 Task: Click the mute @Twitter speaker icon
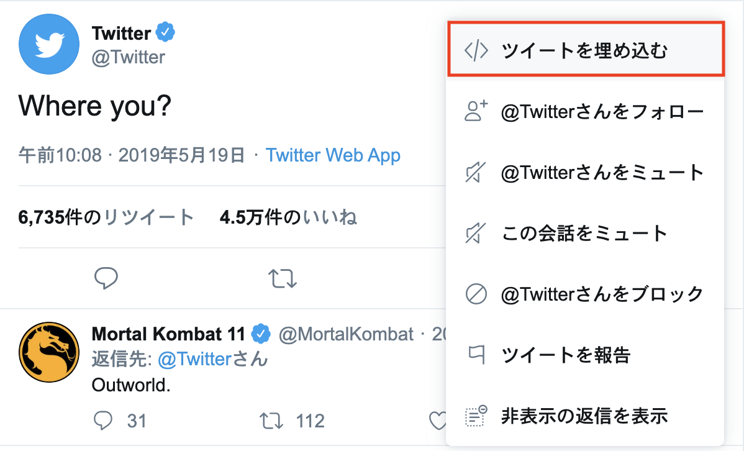476,172
